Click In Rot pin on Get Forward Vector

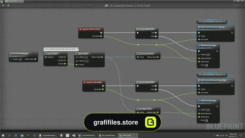pos(138,57)
